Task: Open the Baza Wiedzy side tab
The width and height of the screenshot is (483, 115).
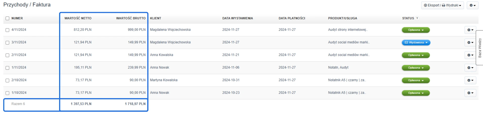Action: [x=480, y=48]
